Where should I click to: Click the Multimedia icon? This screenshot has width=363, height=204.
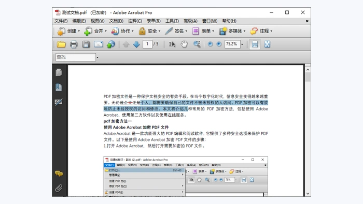coord(223,31)
